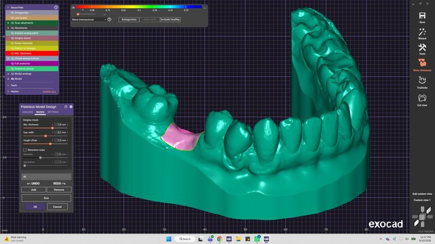The width and height of the screenshot is (435, 244).
Task: Open WhatsApp from the taskbar
Action: (257, 239)
